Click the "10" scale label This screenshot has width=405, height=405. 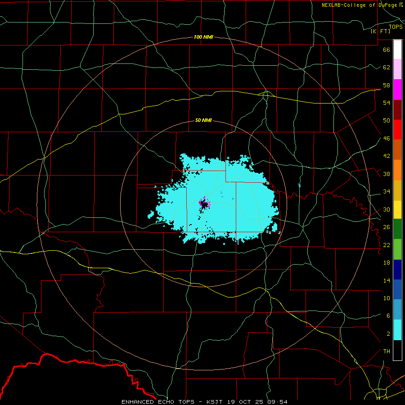[x=387, y=298]
